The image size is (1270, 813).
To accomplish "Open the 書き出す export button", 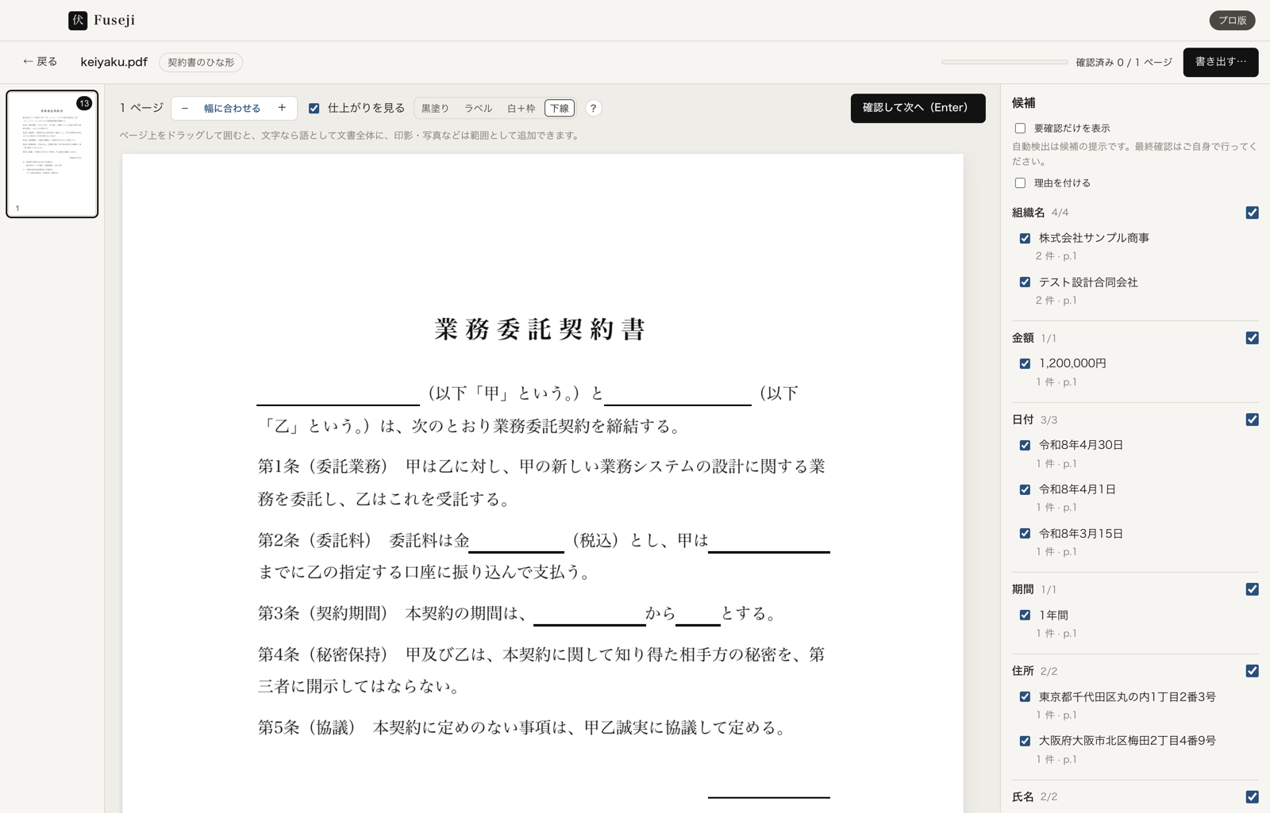I will point(1220,62).
